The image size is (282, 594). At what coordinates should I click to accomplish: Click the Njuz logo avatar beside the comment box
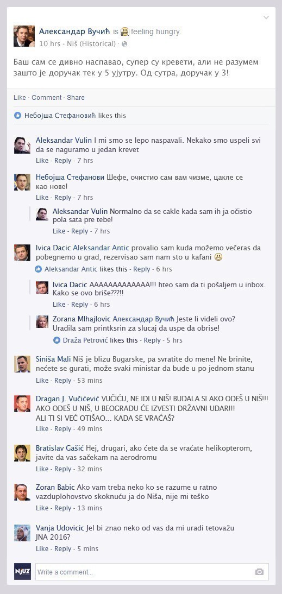tap(22, 572)
